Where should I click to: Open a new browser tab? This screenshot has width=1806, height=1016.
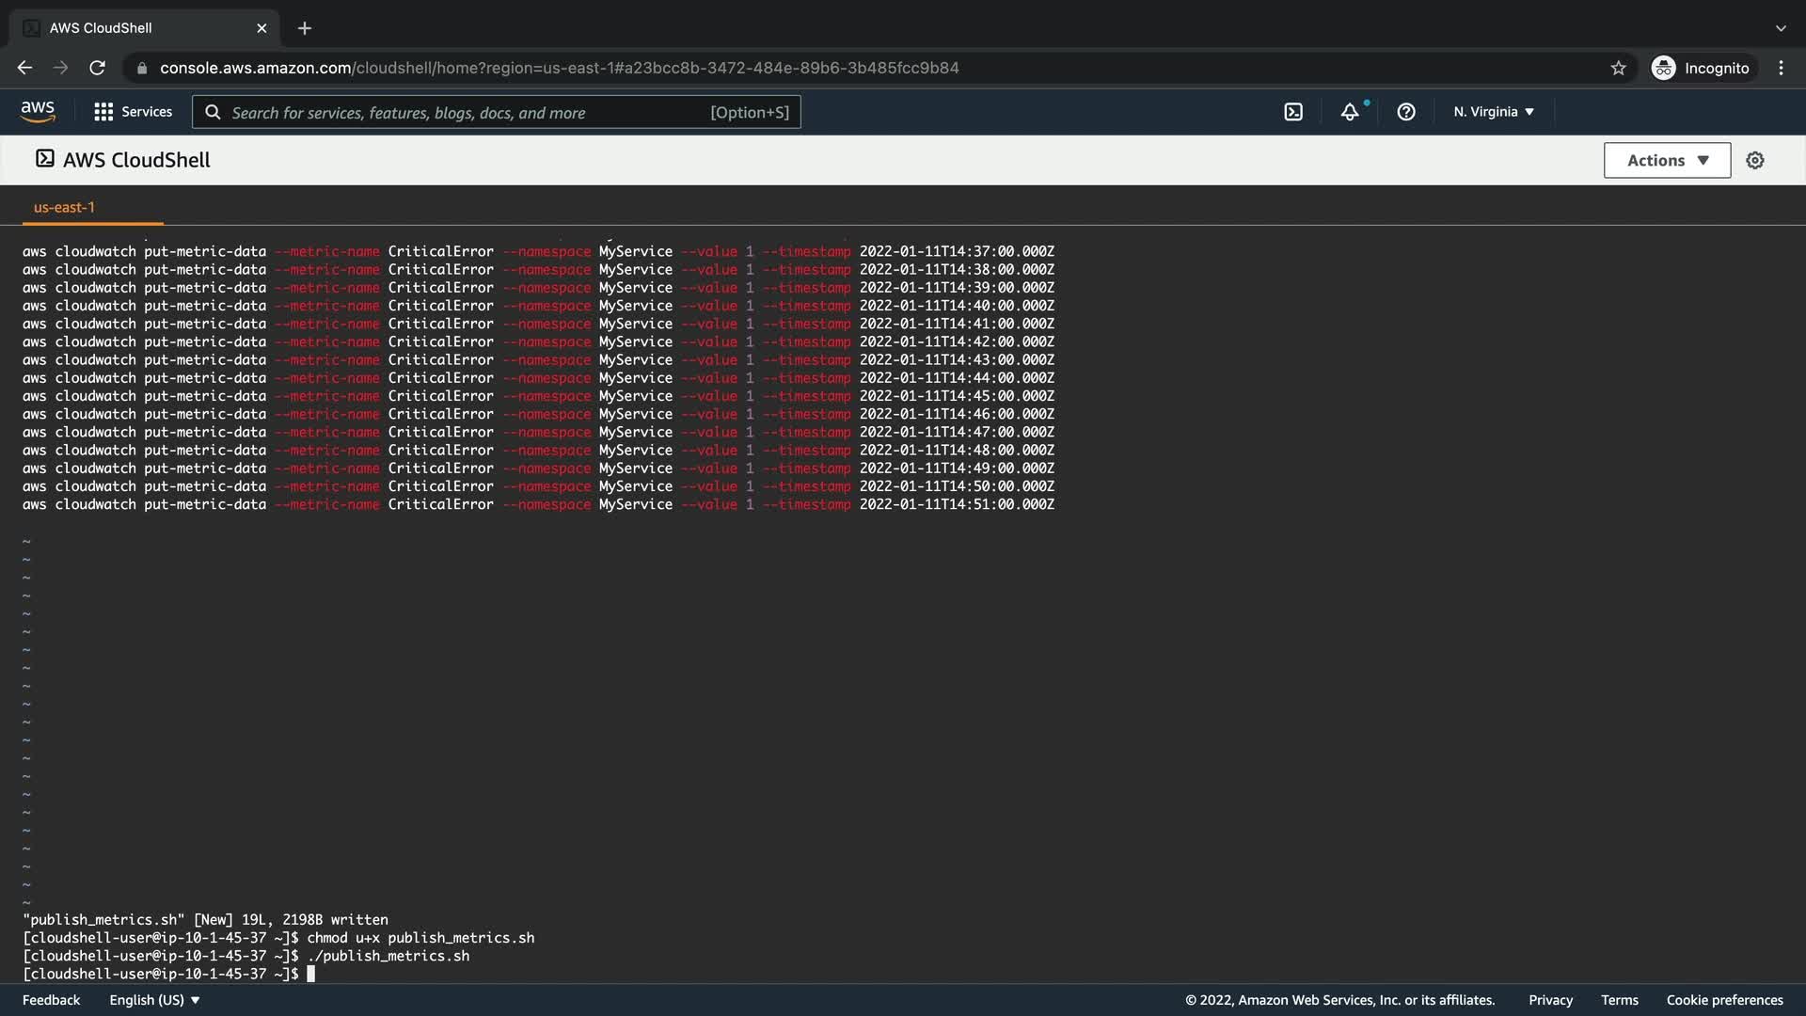point(304,28)
